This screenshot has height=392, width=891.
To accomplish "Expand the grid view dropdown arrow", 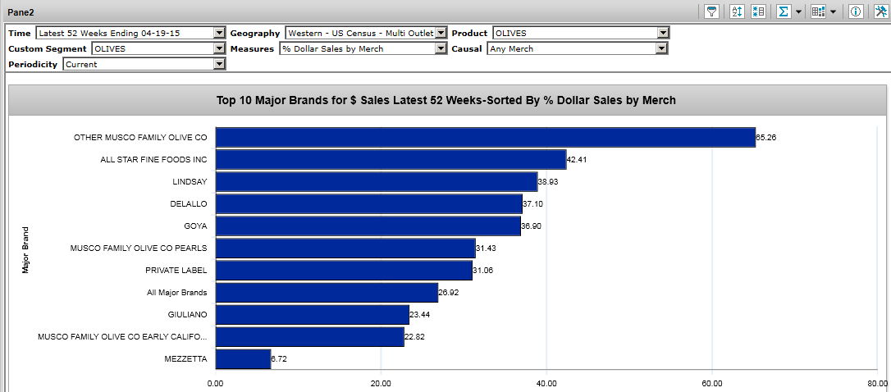I will click(833, 12).
